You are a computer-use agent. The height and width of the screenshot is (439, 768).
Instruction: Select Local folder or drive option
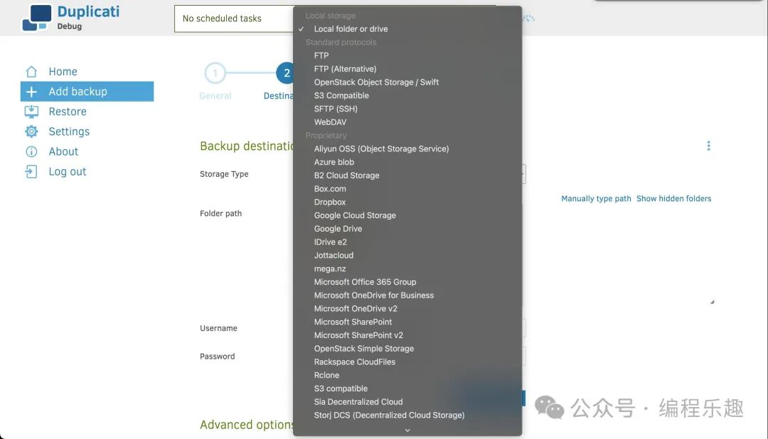(351, 29)
